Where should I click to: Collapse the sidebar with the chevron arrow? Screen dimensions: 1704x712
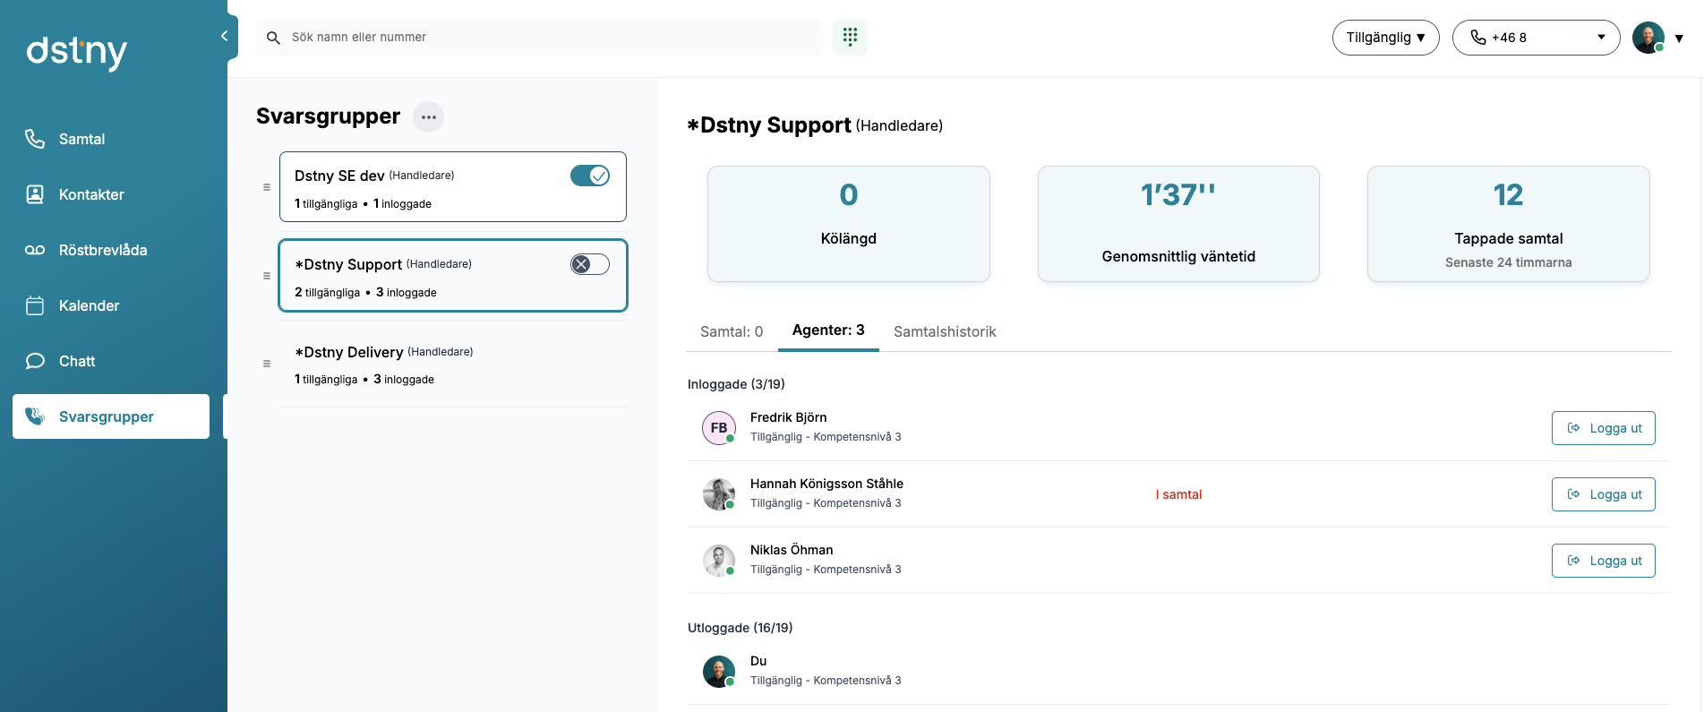click(x=224, y=36)
